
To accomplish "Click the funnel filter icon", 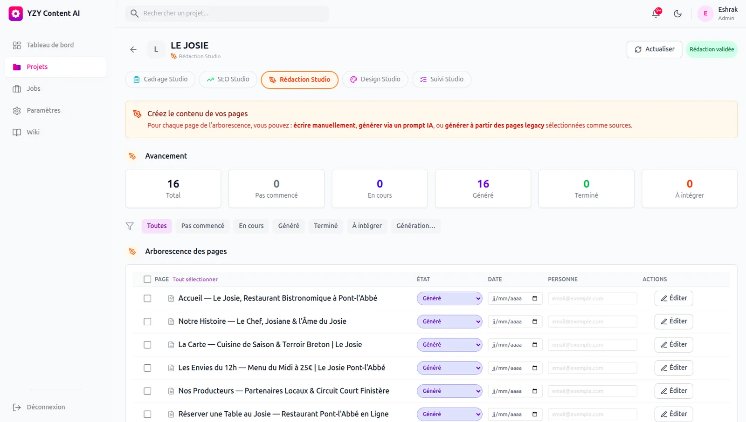I will 130,226.
